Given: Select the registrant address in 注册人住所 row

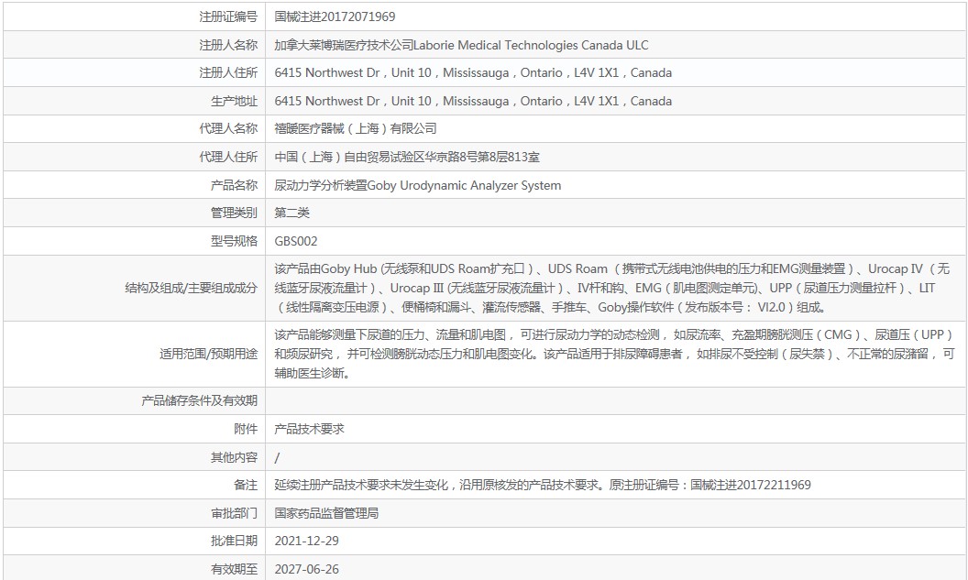Looking at the screenshot, I should 473,72.
